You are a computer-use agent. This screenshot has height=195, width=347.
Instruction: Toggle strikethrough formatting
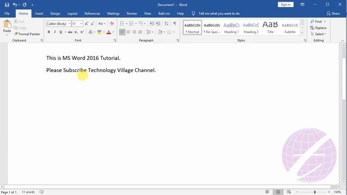click(x=70, y=32)
